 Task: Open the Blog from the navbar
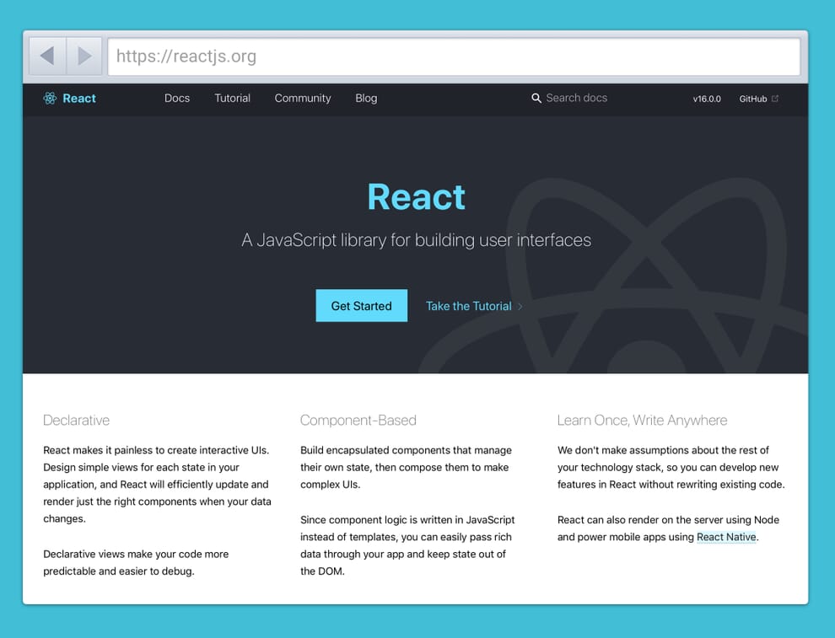(x=366, y=99)
